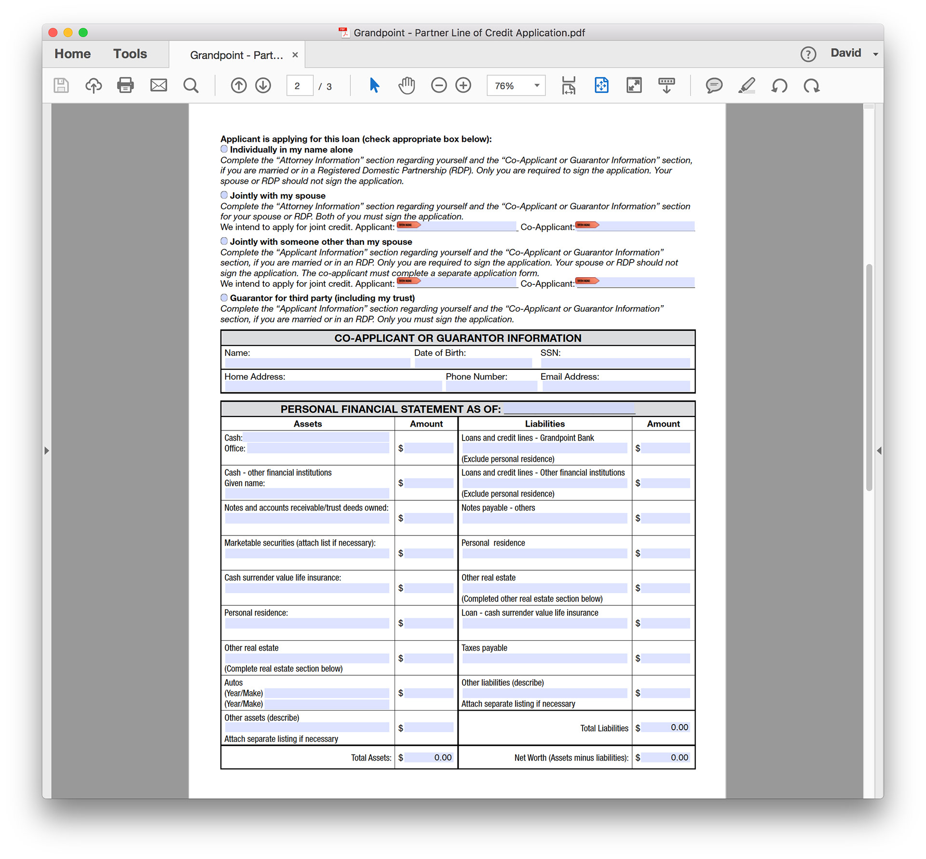Click the fit width scrolling icon
The height and width of the screenshot is (859, 926).
(569, 85)
